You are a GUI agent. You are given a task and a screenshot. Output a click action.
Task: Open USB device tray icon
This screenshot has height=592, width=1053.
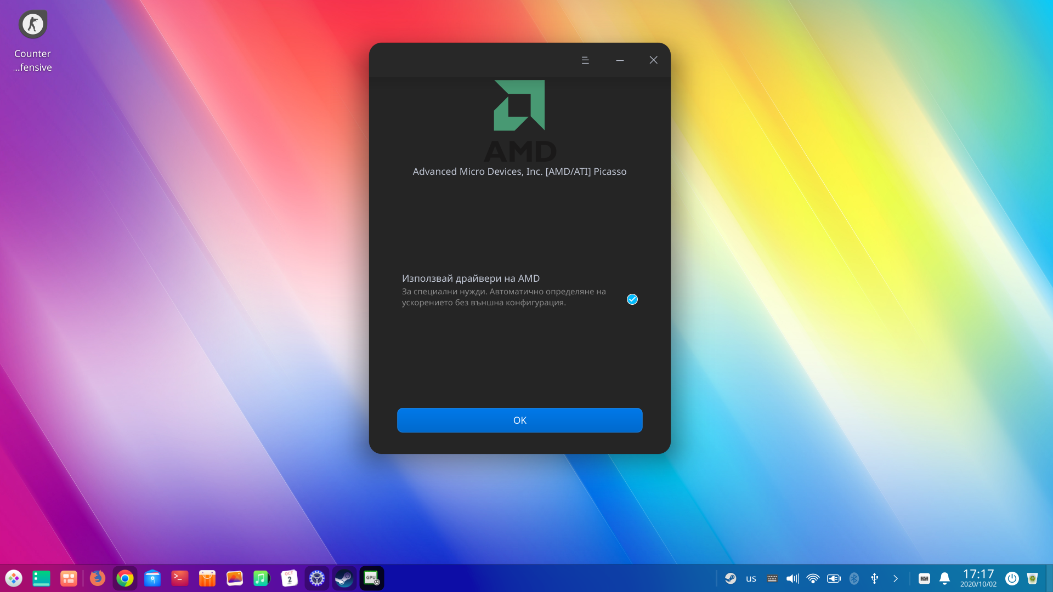click(x=875, y=578)
